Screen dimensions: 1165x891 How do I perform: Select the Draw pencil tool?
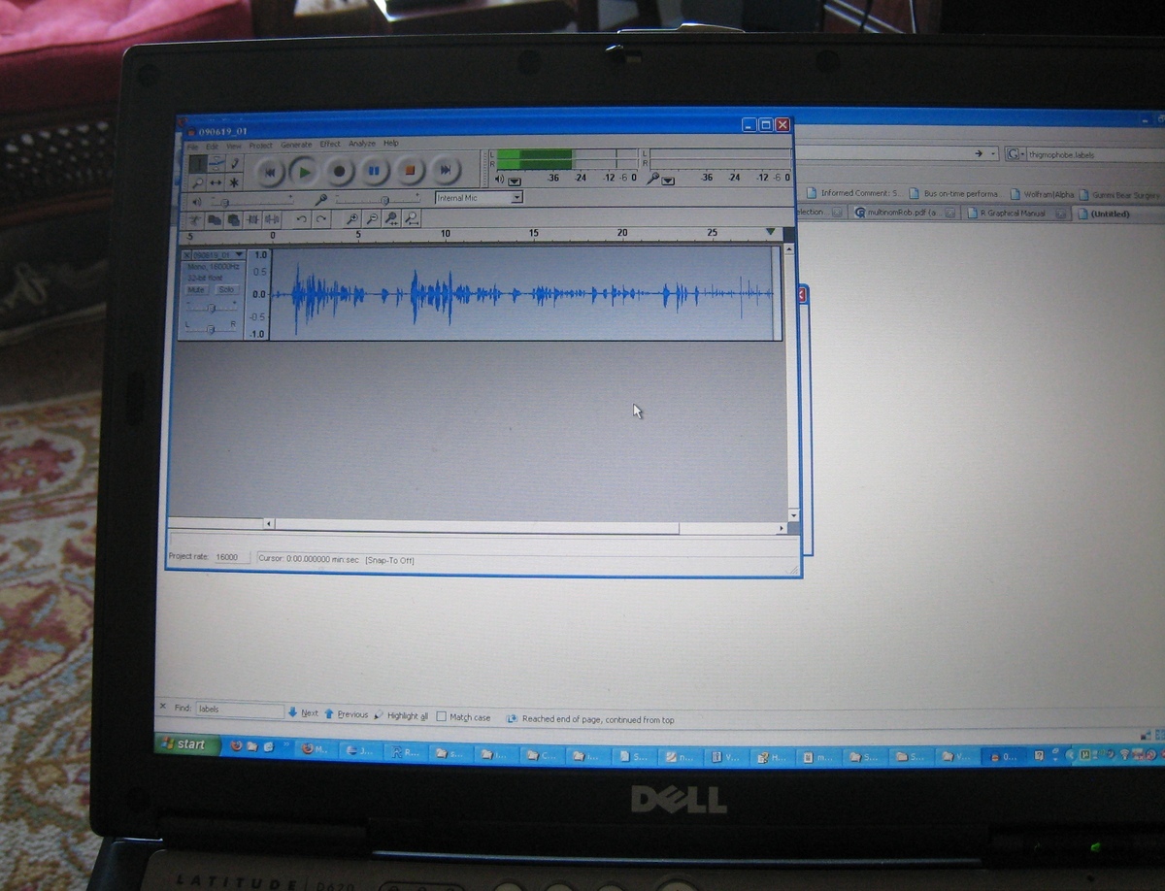point(234,164)
